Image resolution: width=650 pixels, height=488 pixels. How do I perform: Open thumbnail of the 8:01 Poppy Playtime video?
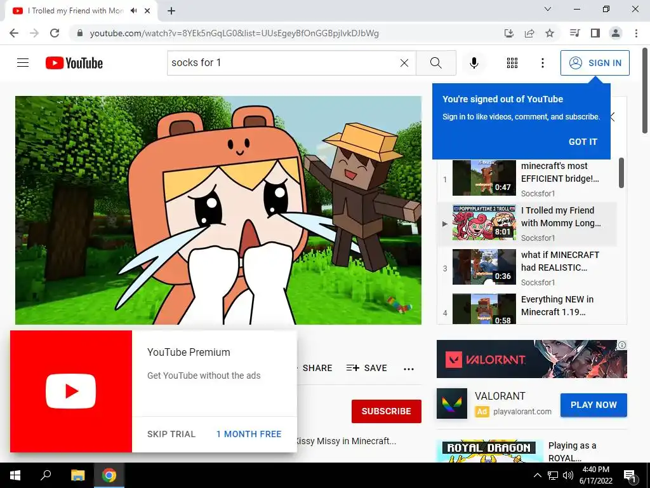click(484, 222)
